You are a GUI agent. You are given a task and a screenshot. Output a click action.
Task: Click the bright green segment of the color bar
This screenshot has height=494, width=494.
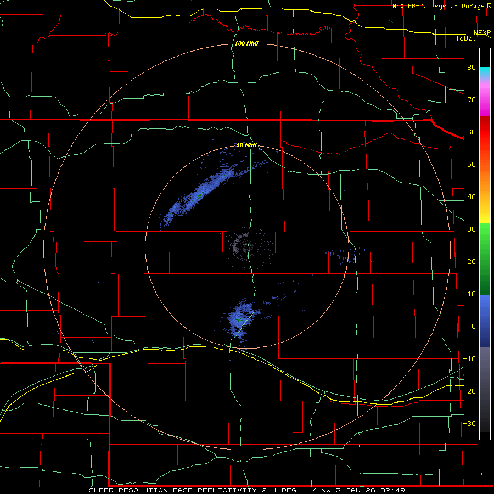click(x=485, y=236)
